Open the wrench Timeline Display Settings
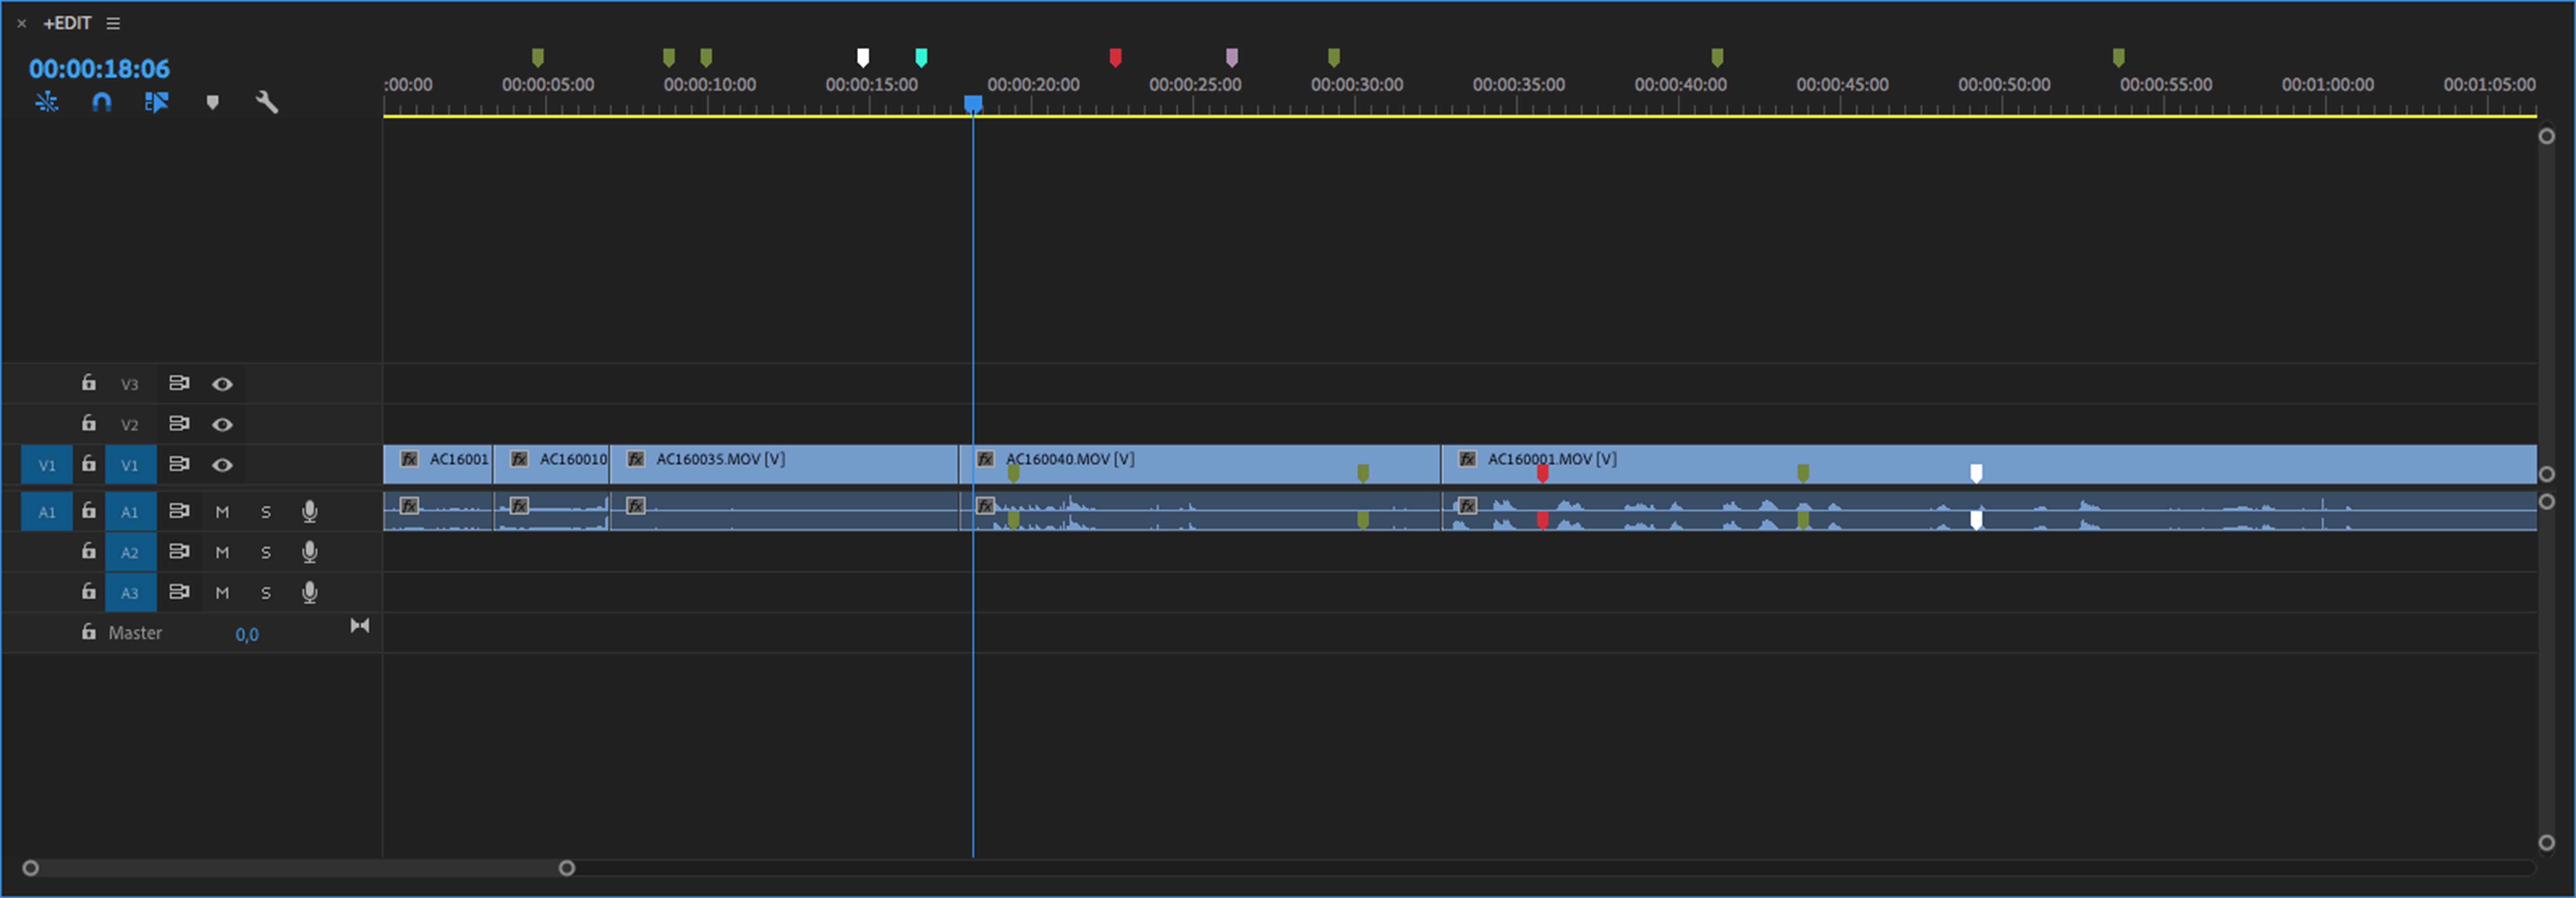This screenshot has width=2576, height=898. click(x=266, y=102)
